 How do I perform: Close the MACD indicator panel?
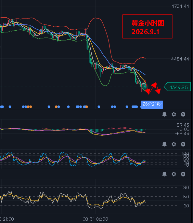pos(183,114)
